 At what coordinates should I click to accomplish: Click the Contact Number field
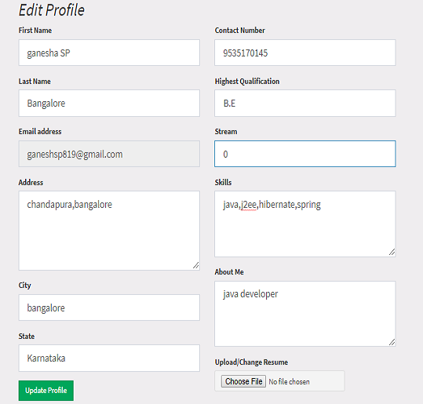(x=305, y=53)
